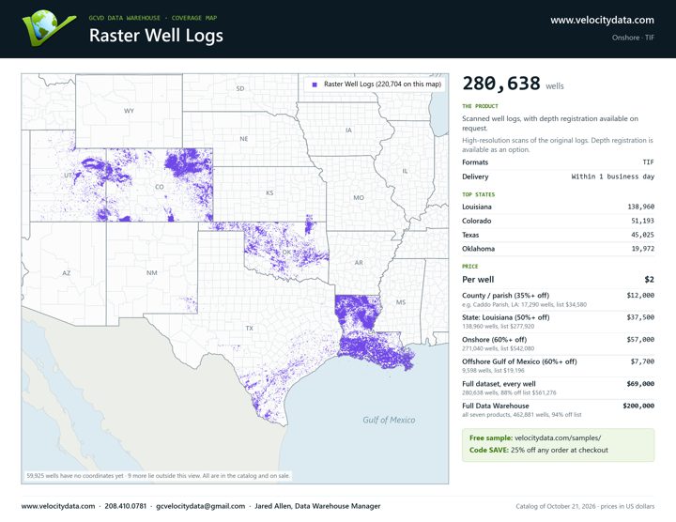Click the Louisiana top state row
Image resolution: width=676 pixels, height=522 pixels.
(558, 207)
